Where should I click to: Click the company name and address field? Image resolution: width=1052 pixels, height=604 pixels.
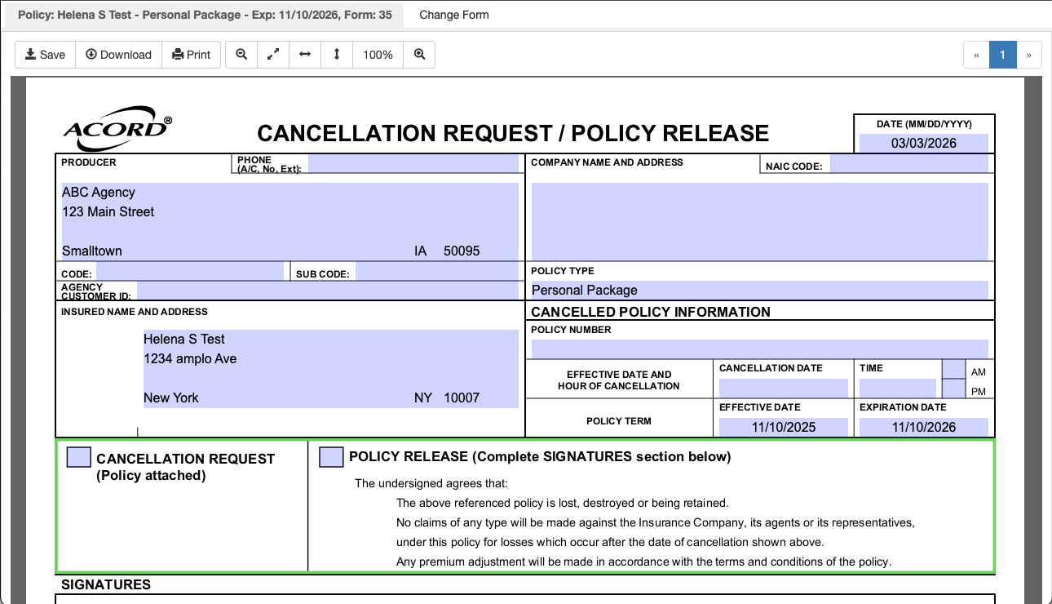pyautogui.click(x=760, y=221)
